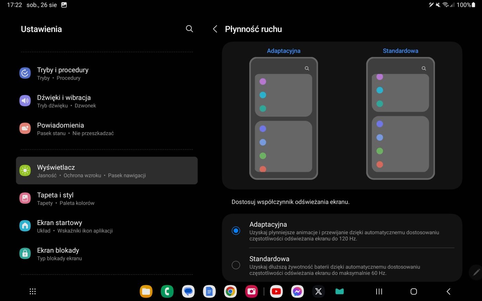482x301 pixels.
Task: Tap 'Dostosuj współczynnik odświeżania ekranu.' text
Action: 291,202
